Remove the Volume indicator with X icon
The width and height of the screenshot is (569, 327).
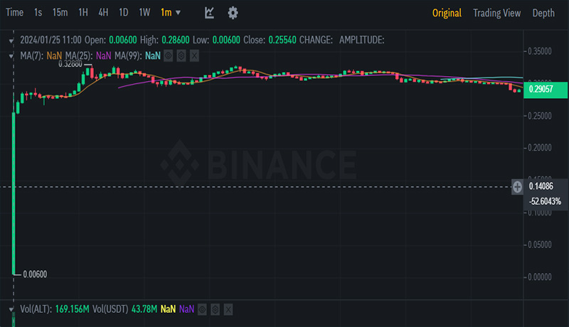point(228,310)
